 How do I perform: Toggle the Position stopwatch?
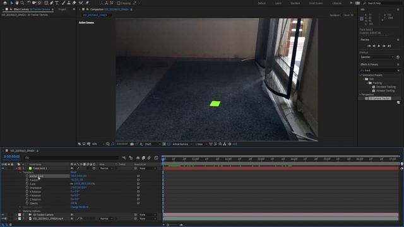coord(27,180)
